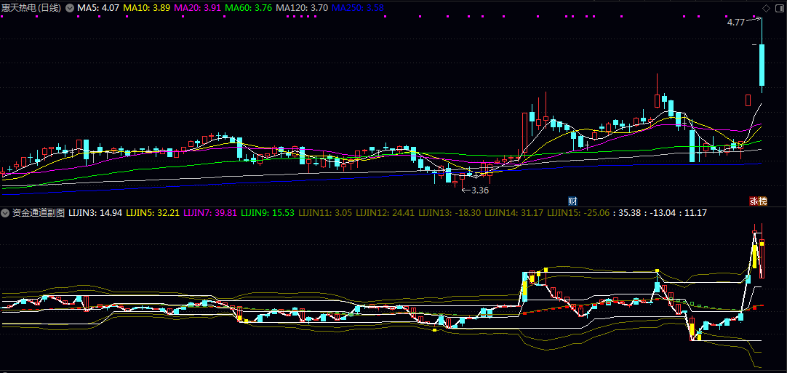Click the 4.77 high price annotation
The image size is (787, 373).
click(x=736, y=22)
